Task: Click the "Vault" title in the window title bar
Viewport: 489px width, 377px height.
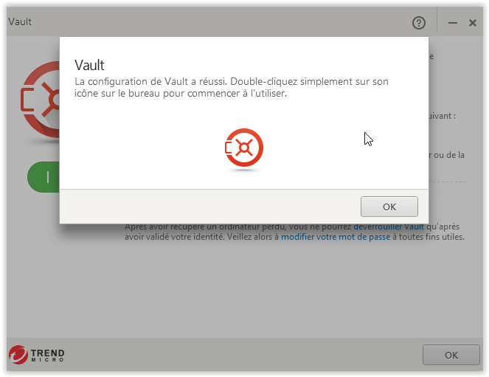Action: coord(20,22)
